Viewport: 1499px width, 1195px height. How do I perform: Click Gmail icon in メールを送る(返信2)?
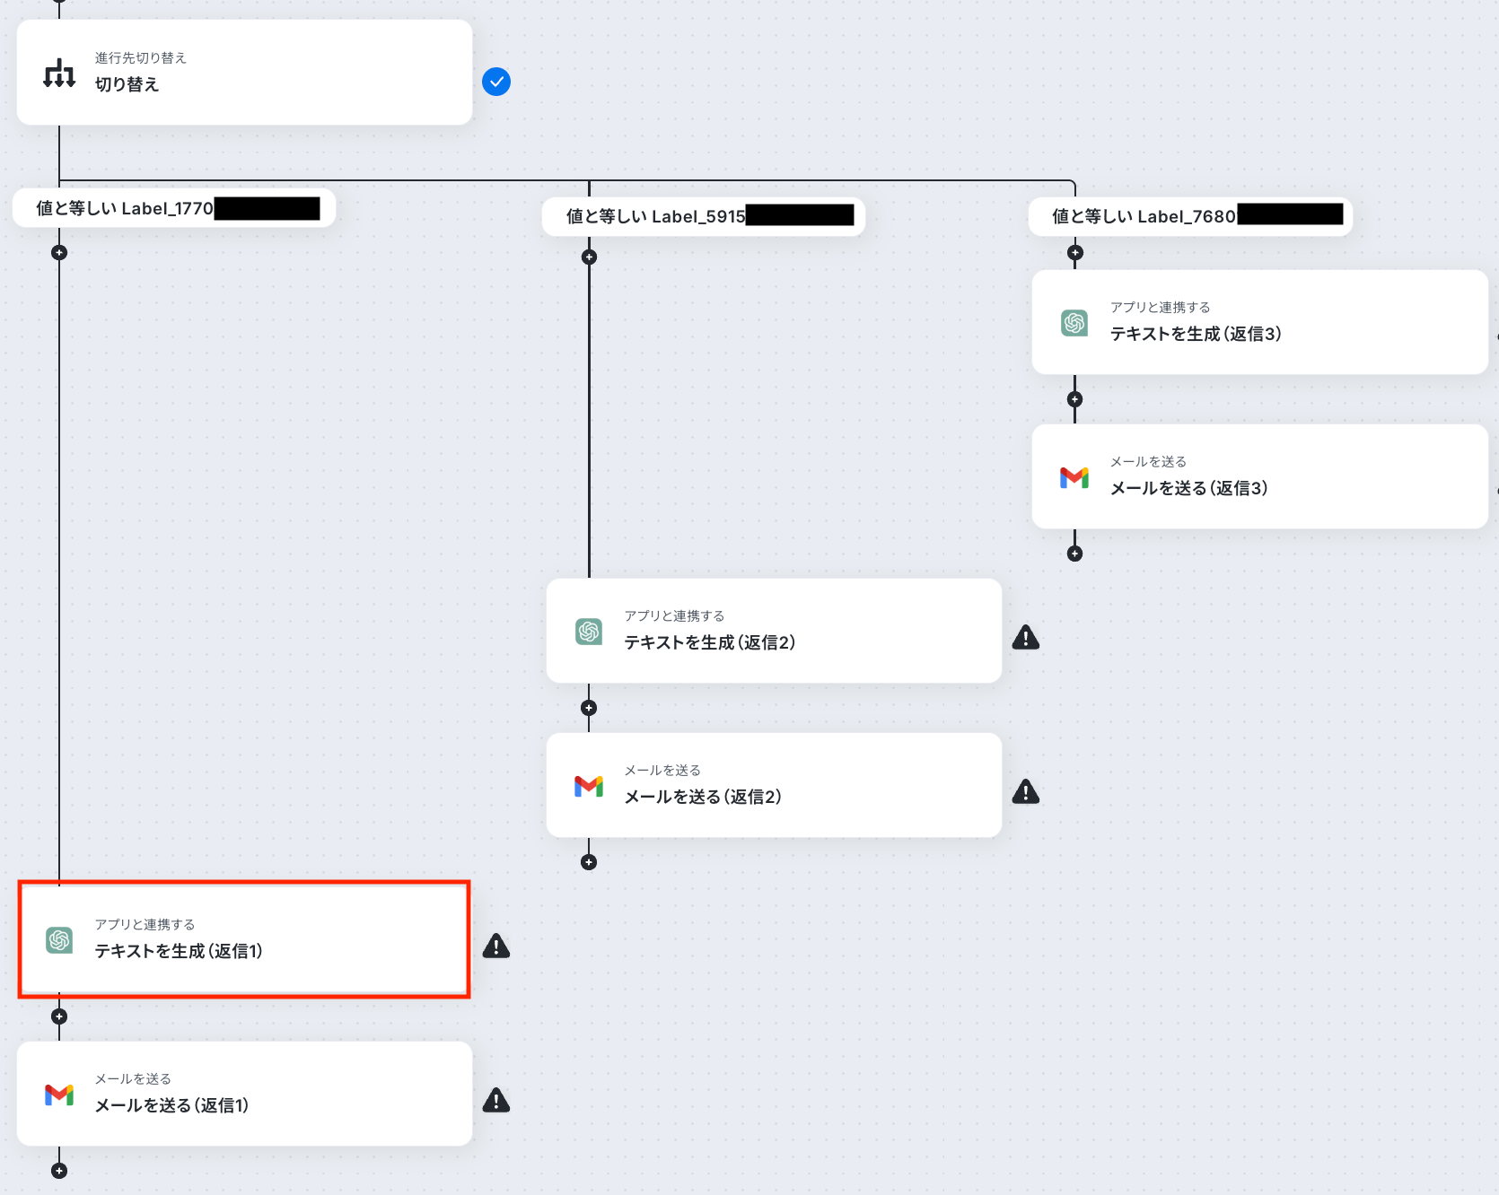tap(589, 786)
